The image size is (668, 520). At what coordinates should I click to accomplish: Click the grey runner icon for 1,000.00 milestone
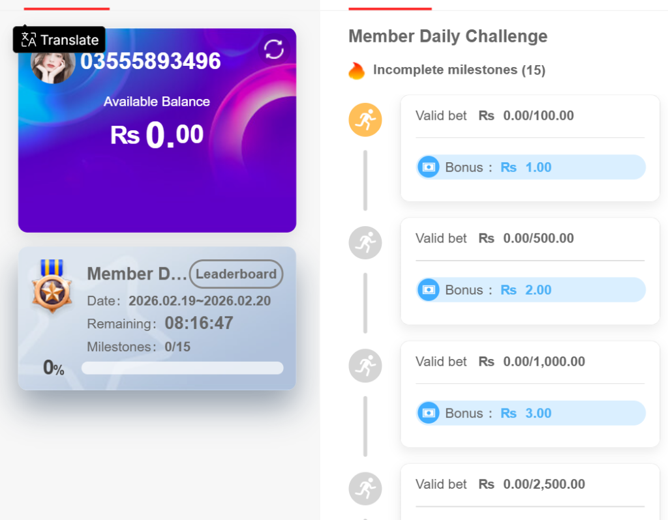(365, 366)
